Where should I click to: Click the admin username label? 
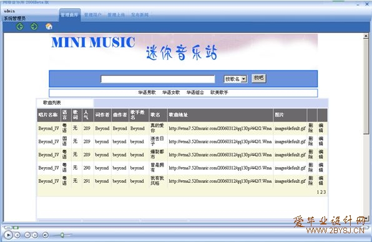[x=9, y=11]
